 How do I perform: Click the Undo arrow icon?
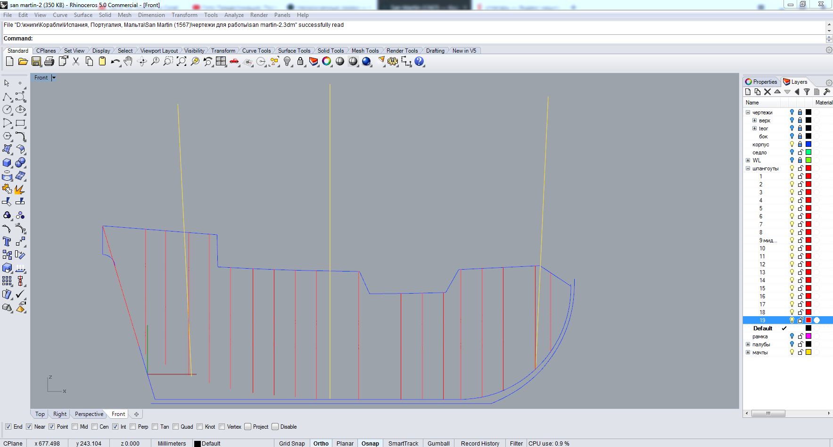[115, 62]
